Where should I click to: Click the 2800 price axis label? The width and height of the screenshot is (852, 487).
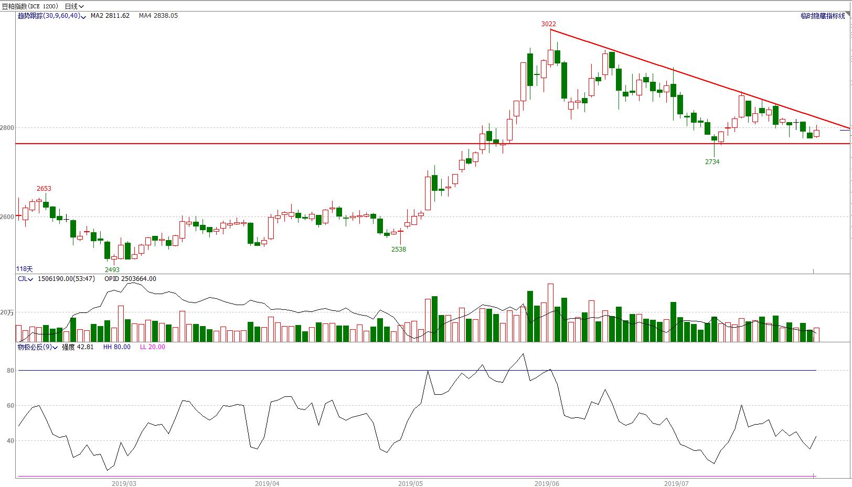[7, 128]
